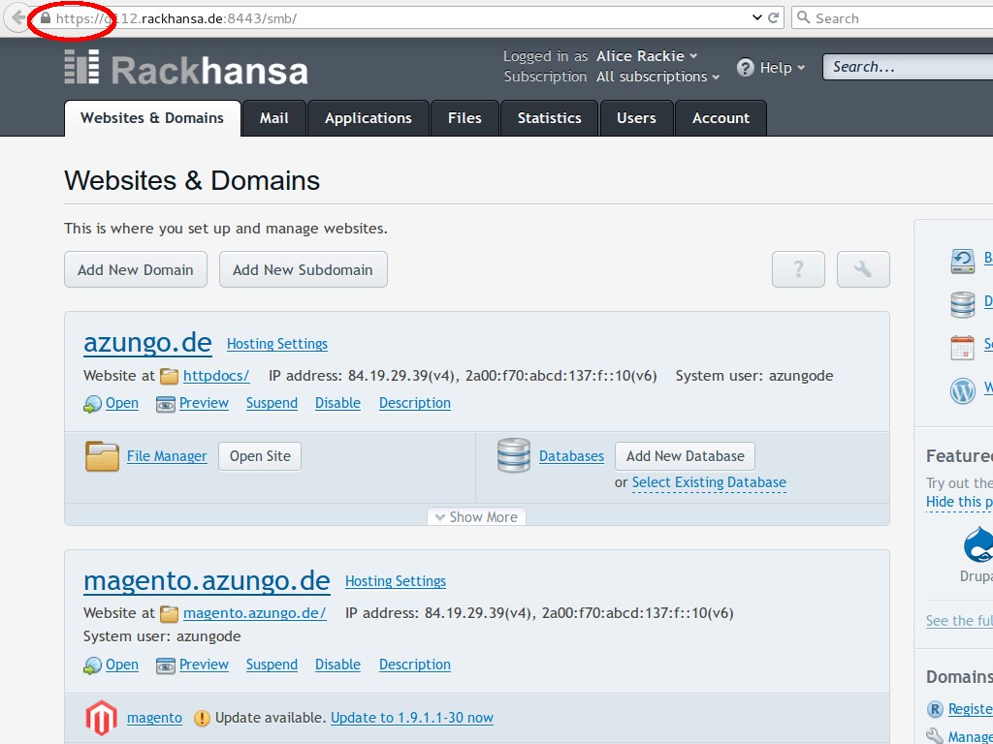Open Hosting Settings for azungo.de
The image size is (993, 744).
277,344
